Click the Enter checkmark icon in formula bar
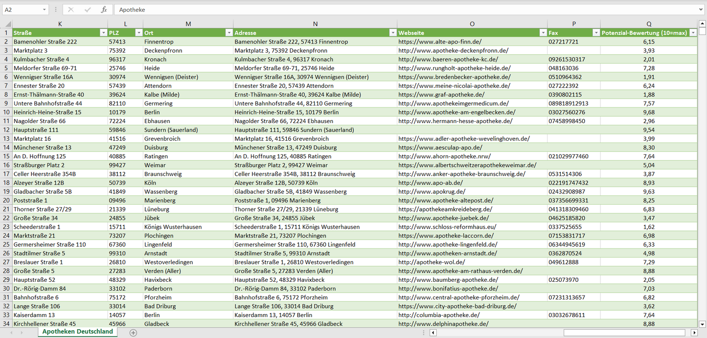Image resolution: width=707 pixels, height=338 pixels. pos(88,10)
